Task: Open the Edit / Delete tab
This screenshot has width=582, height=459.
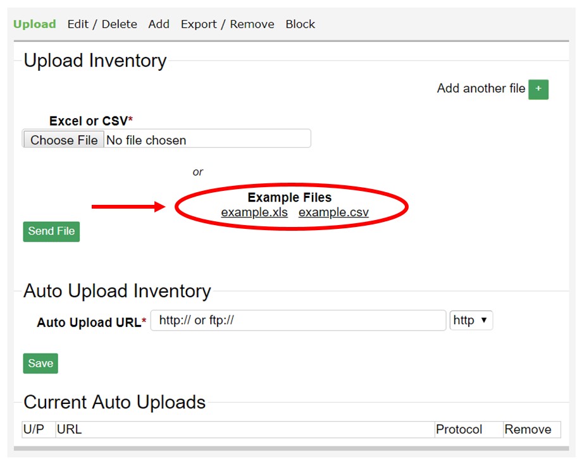Action: [102, 24]
